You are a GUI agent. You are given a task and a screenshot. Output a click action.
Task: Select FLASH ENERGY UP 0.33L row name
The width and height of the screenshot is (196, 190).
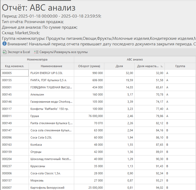(x=51, y=73)
